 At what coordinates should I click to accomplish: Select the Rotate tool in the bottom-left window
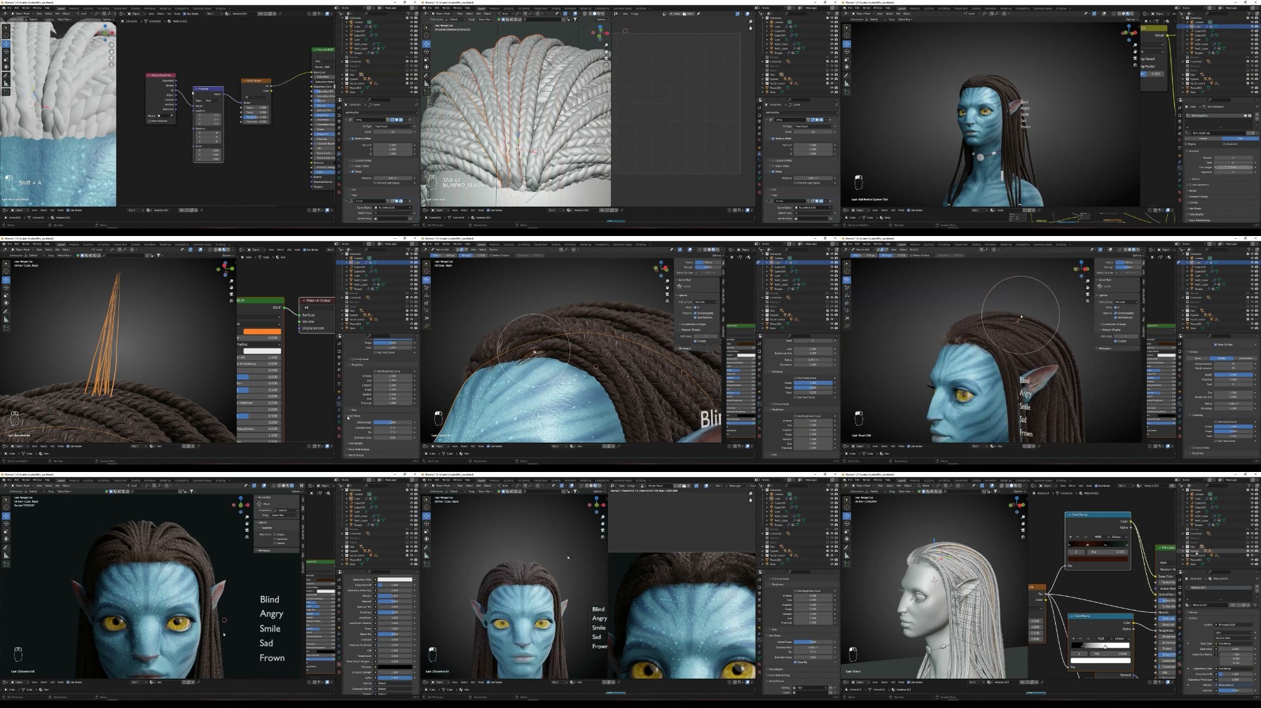point(6,524)
